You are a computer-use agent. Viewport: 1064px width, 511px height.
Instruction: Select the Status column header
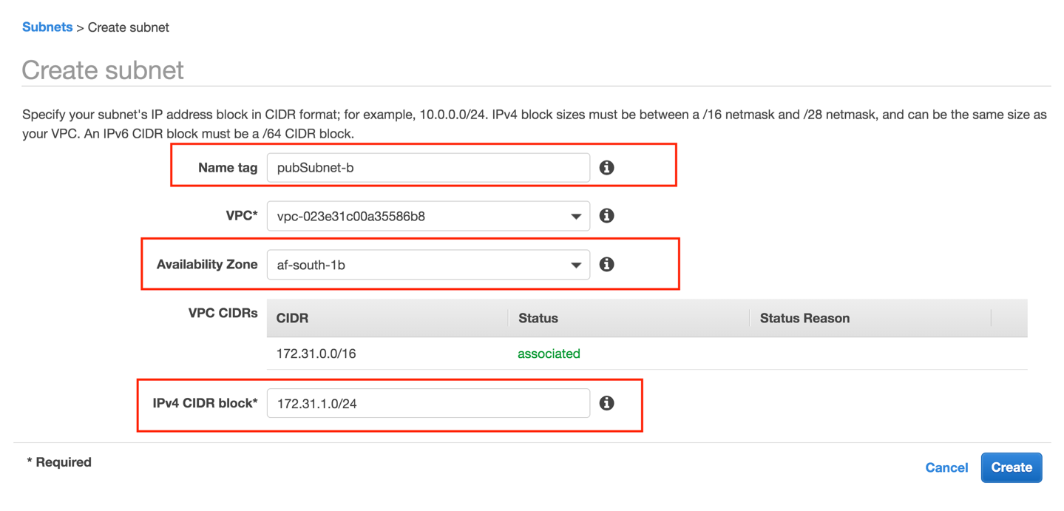click(538, 318)
